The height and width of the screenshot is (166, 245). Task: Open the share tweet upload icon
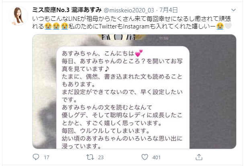point(199,157)
